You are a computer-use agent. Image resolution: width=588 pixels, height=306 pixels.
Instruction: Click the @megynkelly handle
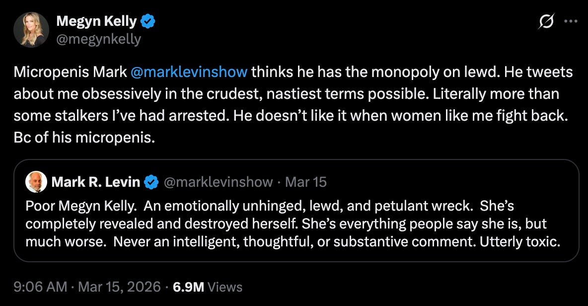[x=98, y=39]
